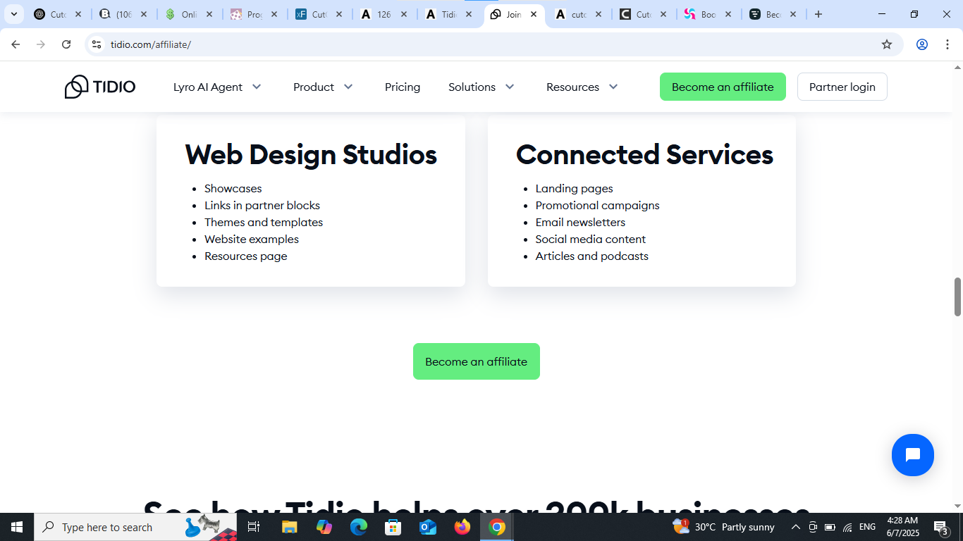Click 'Social media content' list item
This screenshot has height=541, width=963.
(591, 239)
